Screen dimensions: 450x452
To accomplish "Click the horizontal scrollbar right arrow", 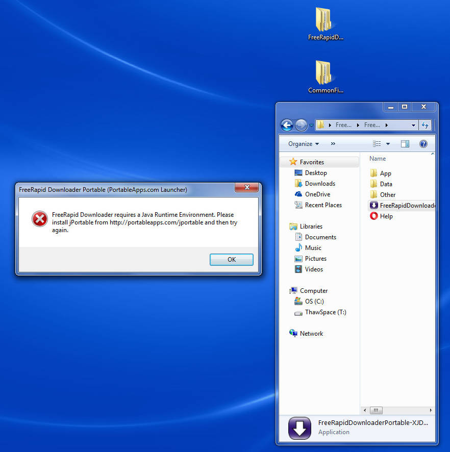I will (431, 410).
